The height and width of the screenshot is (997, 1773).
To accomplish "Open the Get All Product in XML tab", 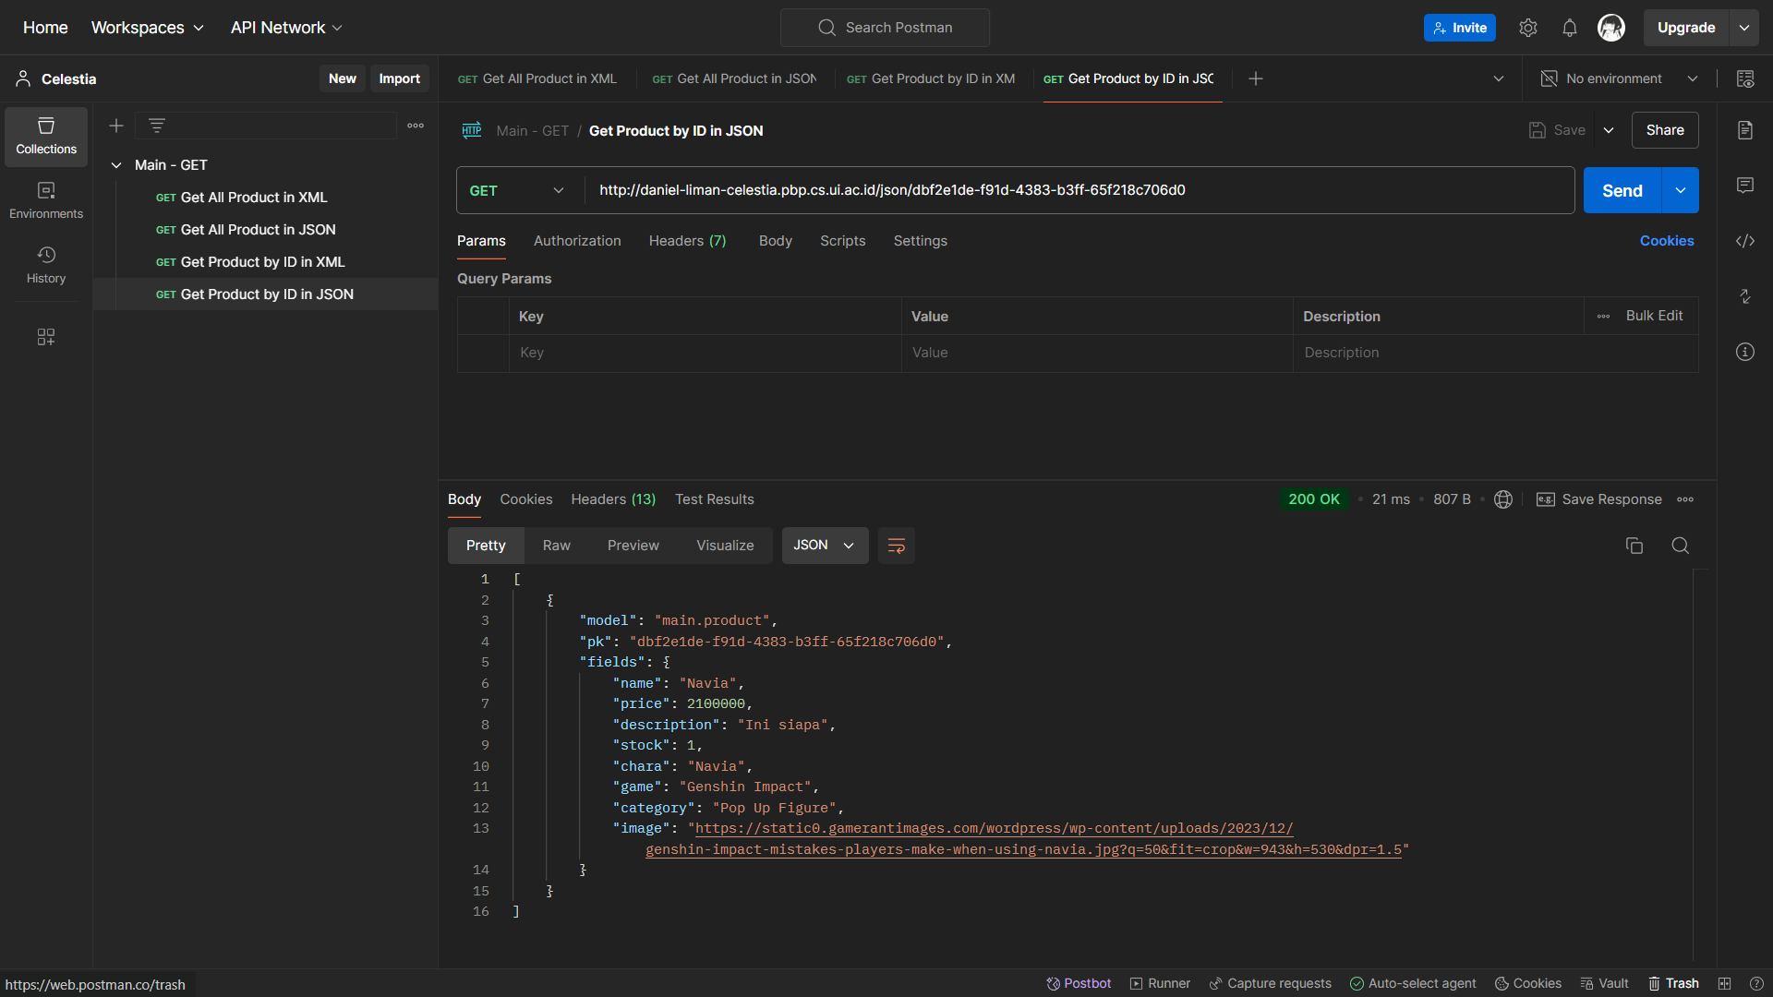I will click(537, 78).
